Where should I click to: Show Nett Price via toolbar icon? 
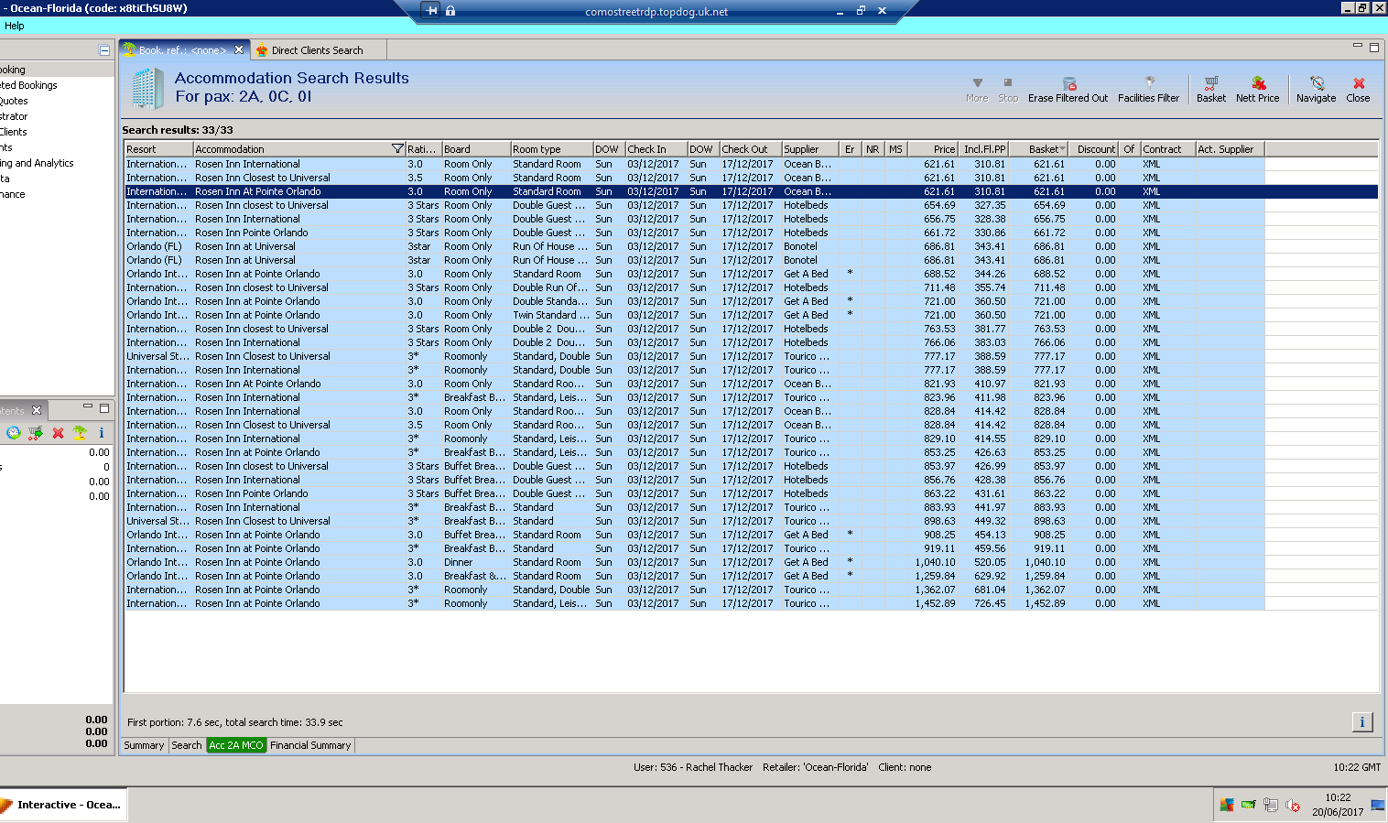(x=1258, y=82)
